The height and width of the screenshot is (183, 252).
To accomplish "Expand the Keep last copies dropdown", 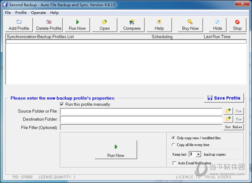I will click(199, 154).
